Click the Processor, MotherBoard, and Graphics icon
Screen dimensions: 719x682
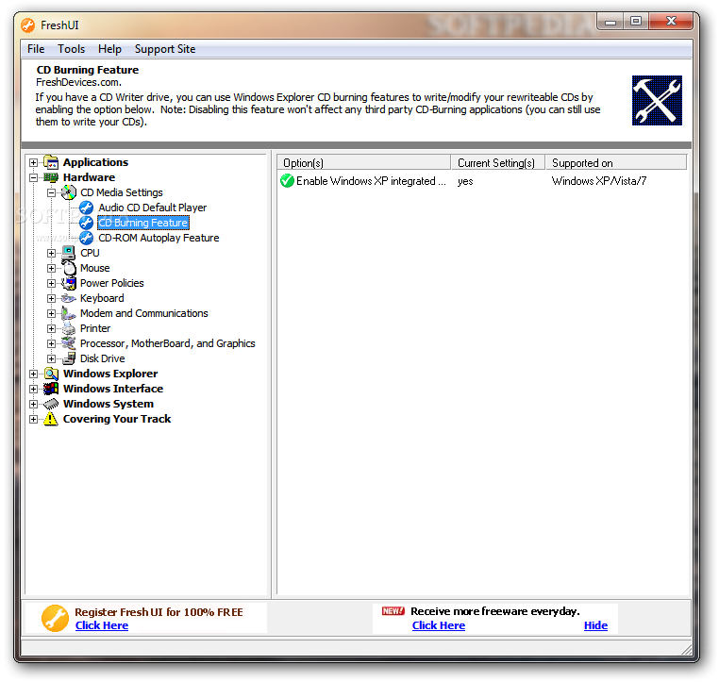tap(69, 343)
